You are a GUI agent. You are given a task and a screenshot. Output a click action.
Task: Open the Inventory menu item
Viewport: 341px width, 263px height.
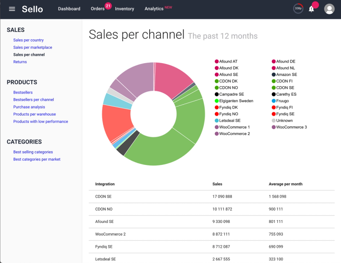coord(124,9)
